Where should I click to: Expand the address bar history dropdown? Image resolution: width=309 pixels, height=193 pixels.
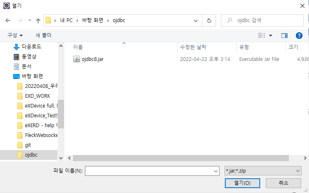pos(195,20)
